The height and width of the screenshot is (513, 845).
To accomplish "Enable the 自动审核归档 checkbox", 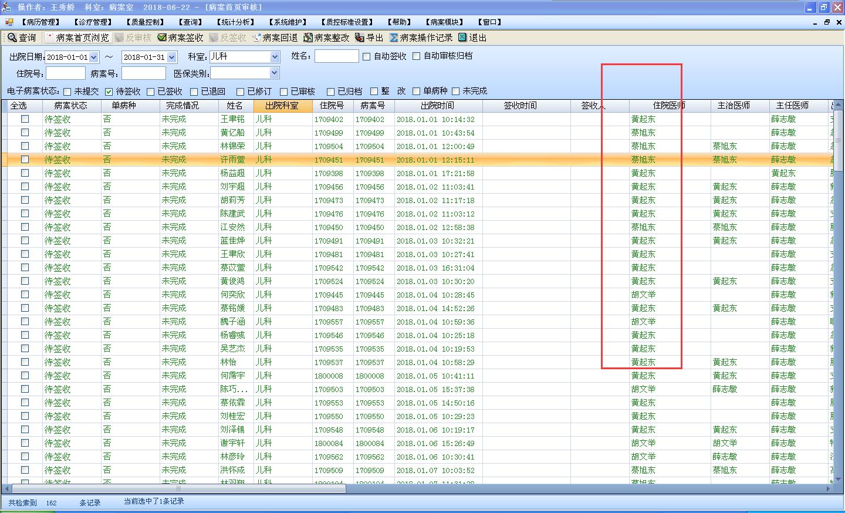I will pyautogui.click(x=417, y=56).
